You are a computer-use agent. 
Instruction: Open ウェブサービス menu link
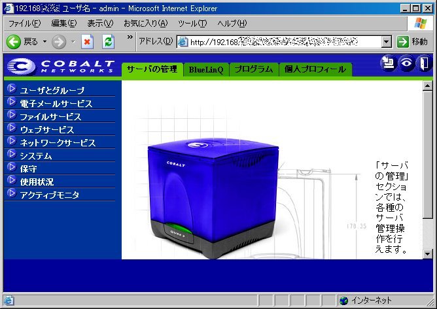click(x=47, y=130)
